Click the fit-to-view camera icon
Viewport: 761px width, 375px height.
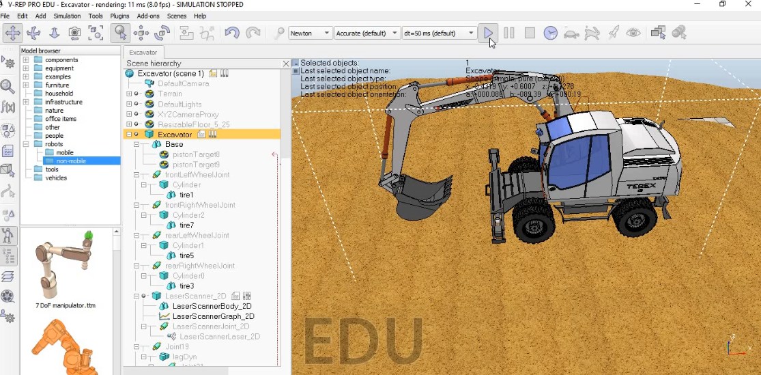click(96, 33)
